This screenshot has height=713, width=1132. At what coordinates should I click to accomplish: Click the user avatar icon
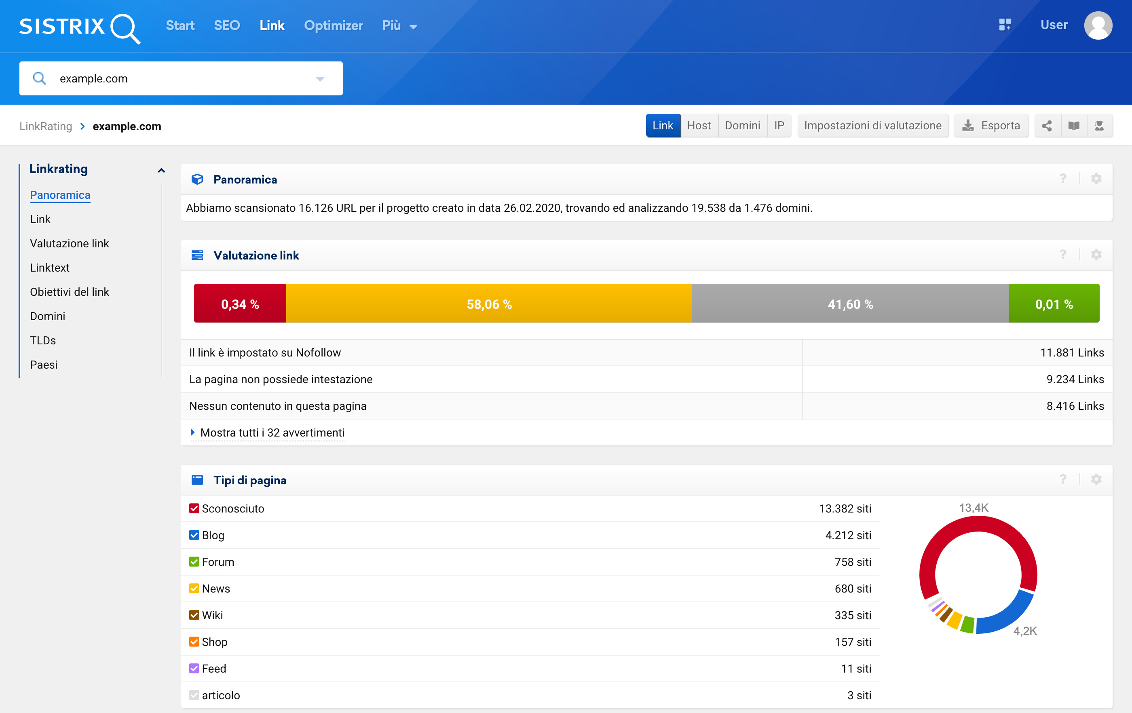1098,25
